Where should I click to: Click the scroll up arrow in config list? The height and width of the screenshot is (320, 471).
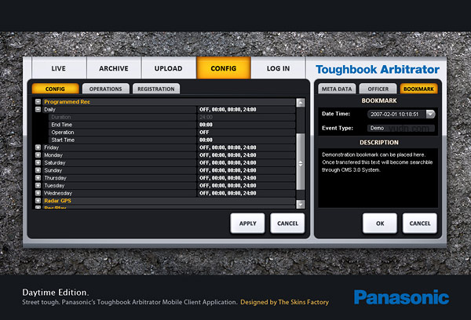tap(301, 103)
